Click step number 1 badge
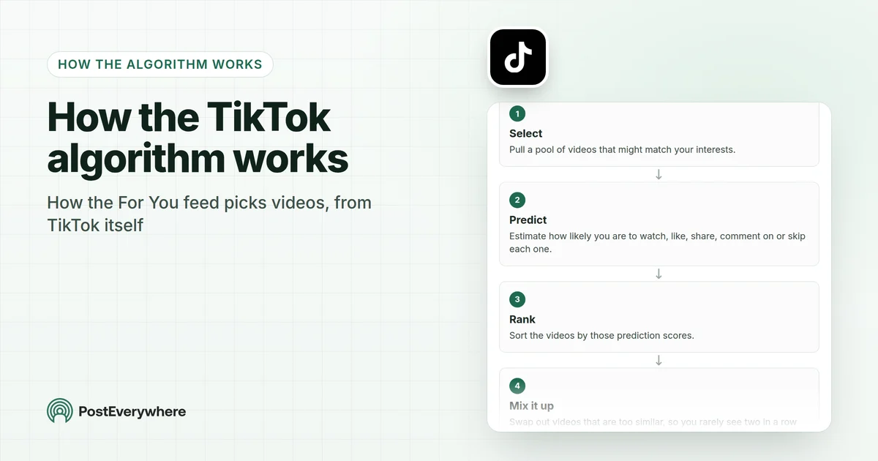This screenshot has height=461, width=878. (x=517, y=113)
